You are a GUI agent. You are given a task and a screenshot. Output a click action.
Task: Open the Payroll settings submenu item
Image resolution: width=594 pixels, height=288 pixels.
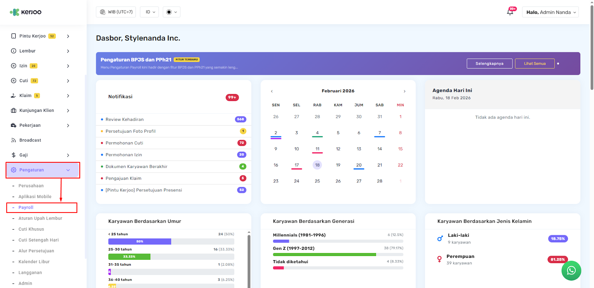[26, 207]
